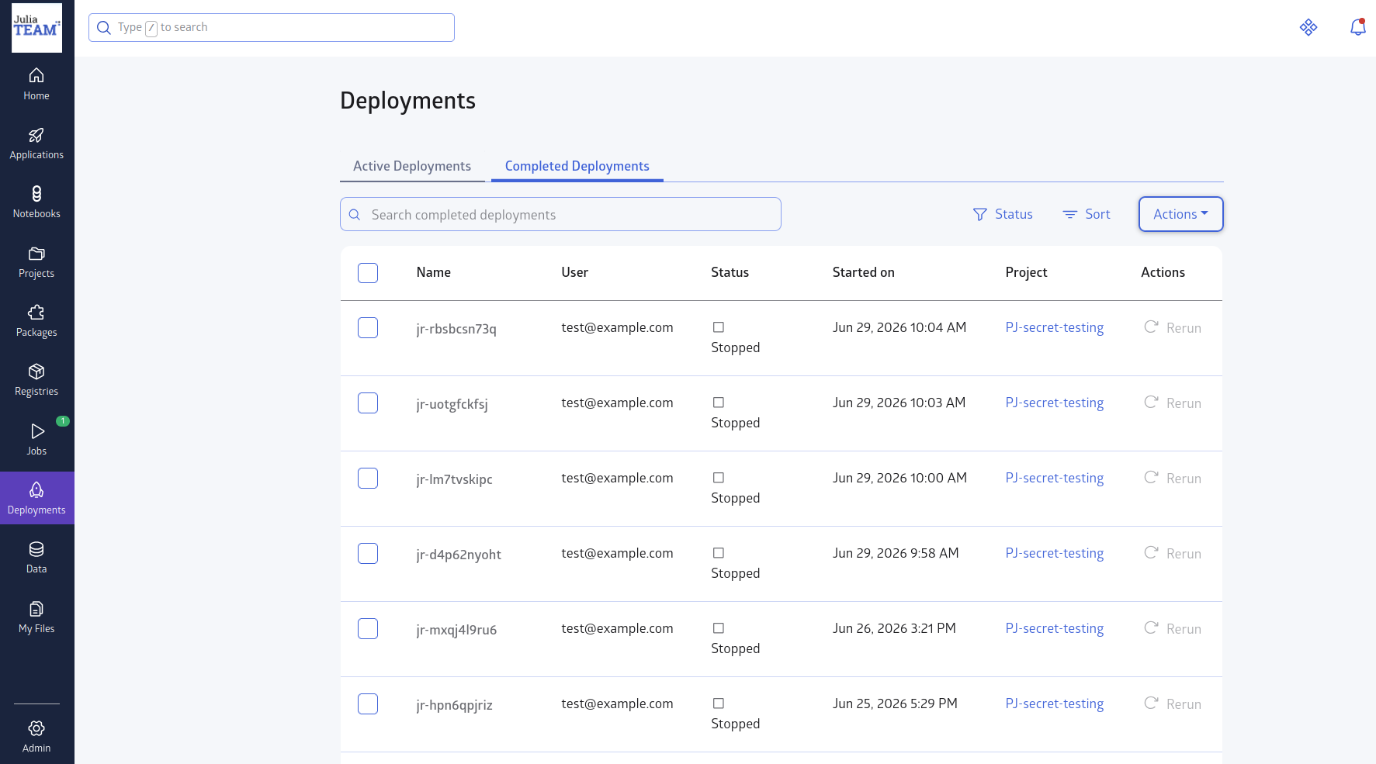This screenshot has width=1376, height=764.
Task: Click the JuliaTeam logo
Action: (36, 28)
